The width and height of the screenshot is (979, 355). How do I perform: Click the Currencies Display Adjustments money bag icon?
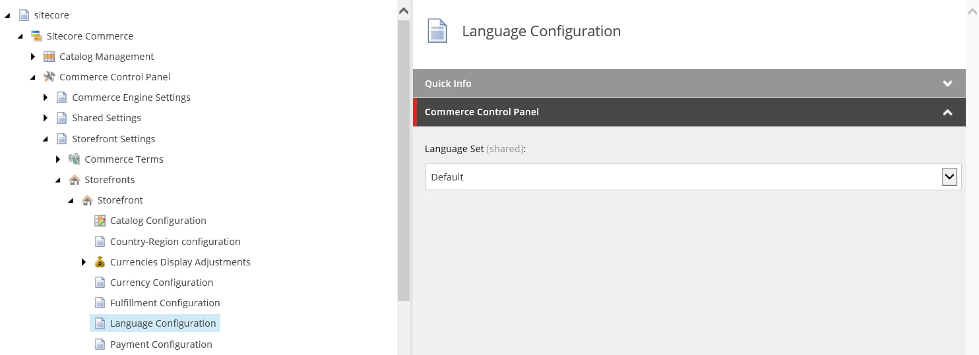(100, 261)
